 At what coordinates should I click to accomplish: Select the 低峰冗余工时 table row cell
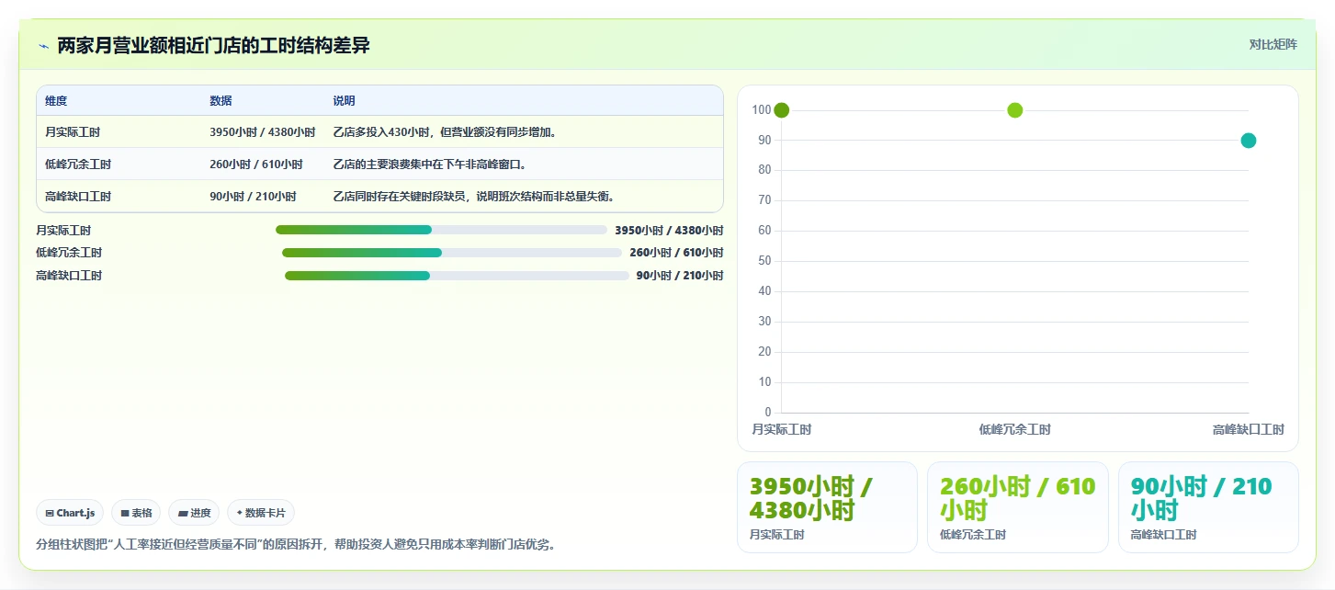78,165
